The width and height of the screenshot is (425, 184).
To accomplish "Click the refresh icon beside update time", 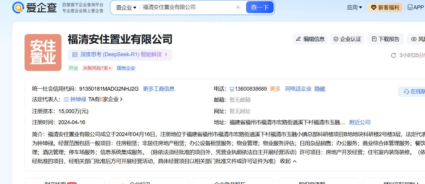I will click(394, 55).
